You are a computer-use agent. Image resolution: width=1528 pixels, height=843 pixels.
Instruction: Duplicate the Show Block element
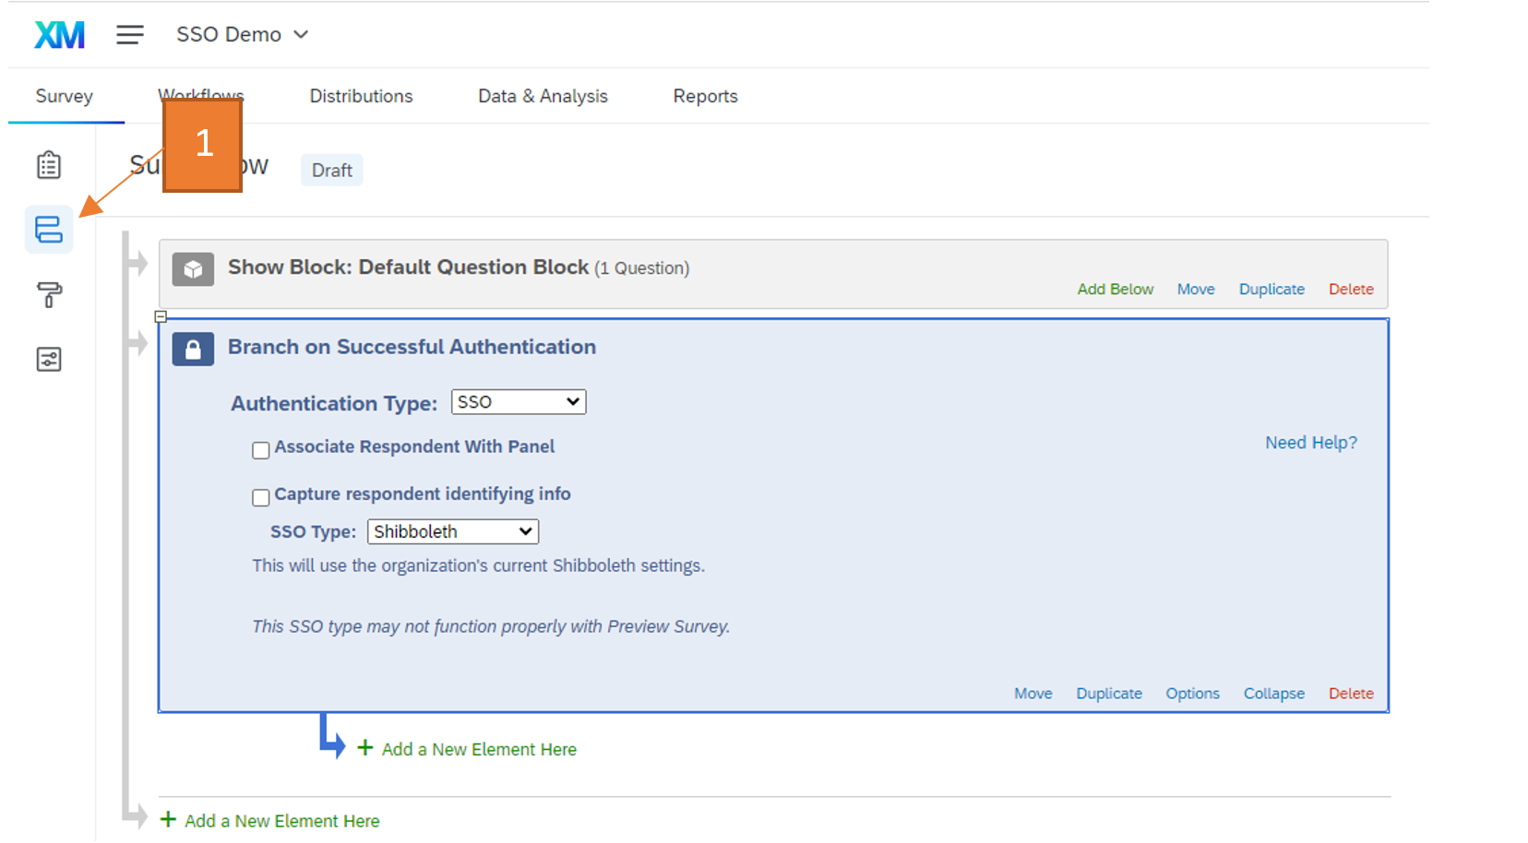click(x=1271, y=290)
